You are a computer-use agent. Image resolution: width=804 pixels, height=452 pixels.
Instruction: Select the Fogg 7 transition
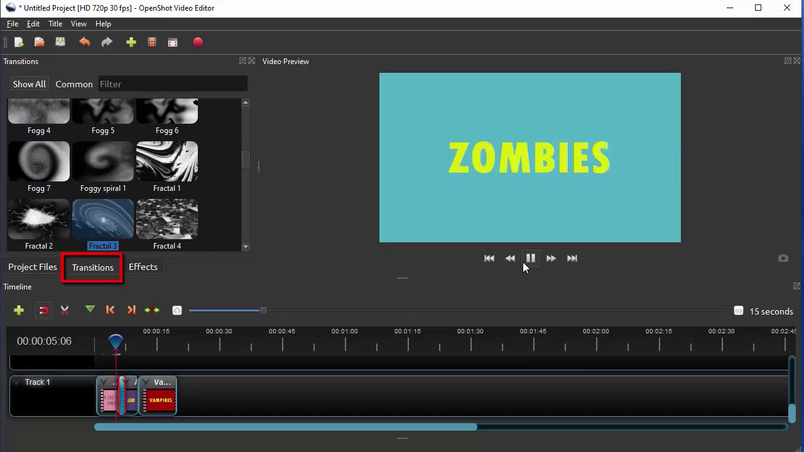(x=39, y=167)
